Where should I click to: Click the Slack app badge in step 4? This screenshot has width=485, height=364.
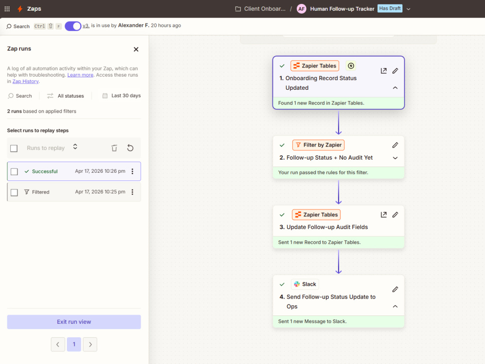tap(305, 284)
